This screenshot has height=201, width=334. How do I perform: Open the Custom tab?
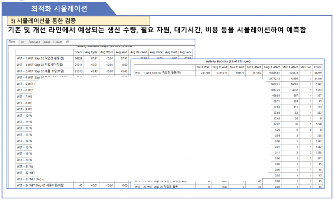58,42
